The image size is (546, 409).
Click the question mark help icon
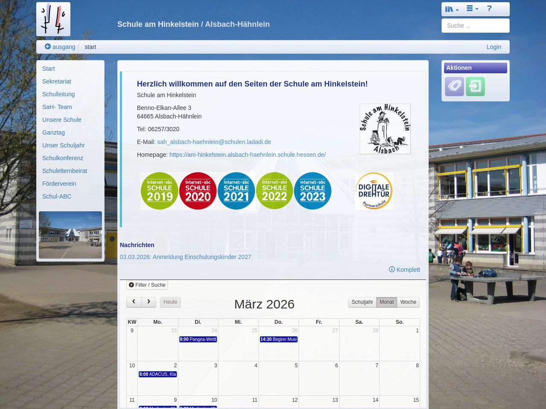pos(489,9)
